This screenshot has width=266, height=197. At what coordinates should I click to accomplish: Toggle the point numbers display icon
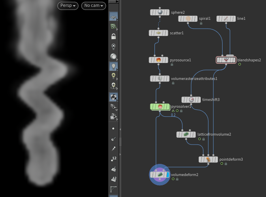(114, 159)
